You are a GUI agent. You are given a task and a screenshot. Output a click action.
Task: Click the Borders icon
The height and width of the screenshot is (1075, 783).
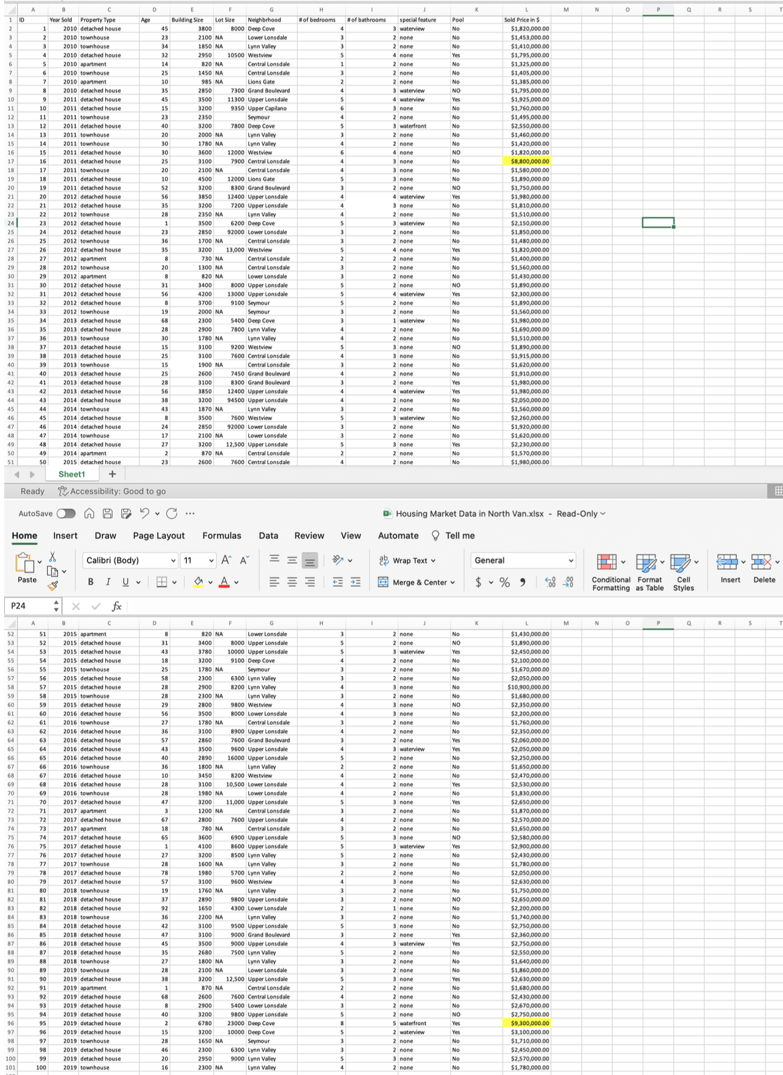pos(162,582)
